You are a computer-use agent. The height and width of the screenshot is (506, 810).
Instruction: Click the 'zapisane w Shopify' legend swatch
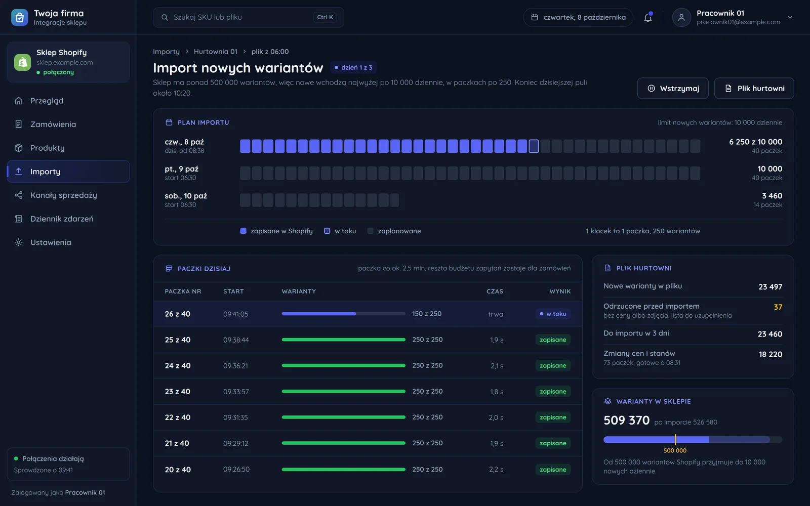(x=243, y=231)
